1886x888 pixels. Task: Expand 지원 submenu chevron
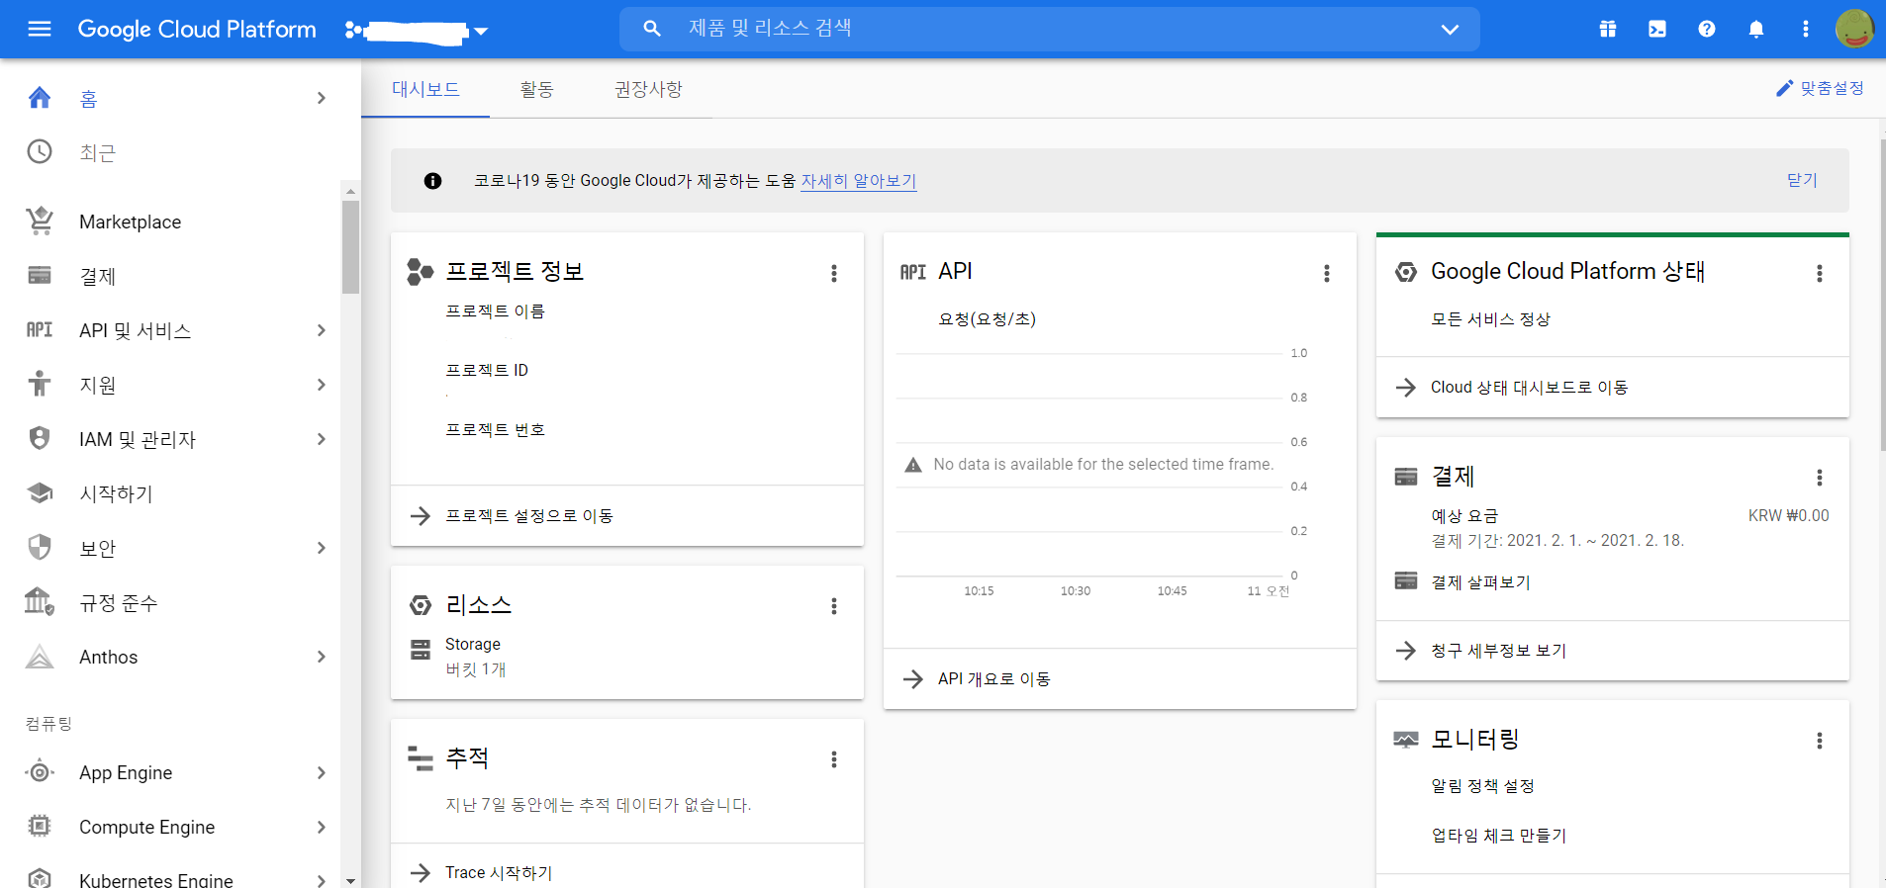[322, 385]
